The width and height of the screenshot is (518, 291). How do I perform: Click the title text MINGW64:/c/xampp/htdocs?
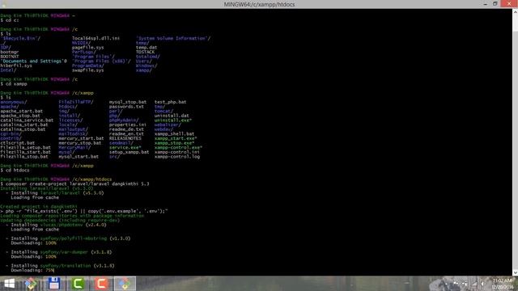point(259,4)
